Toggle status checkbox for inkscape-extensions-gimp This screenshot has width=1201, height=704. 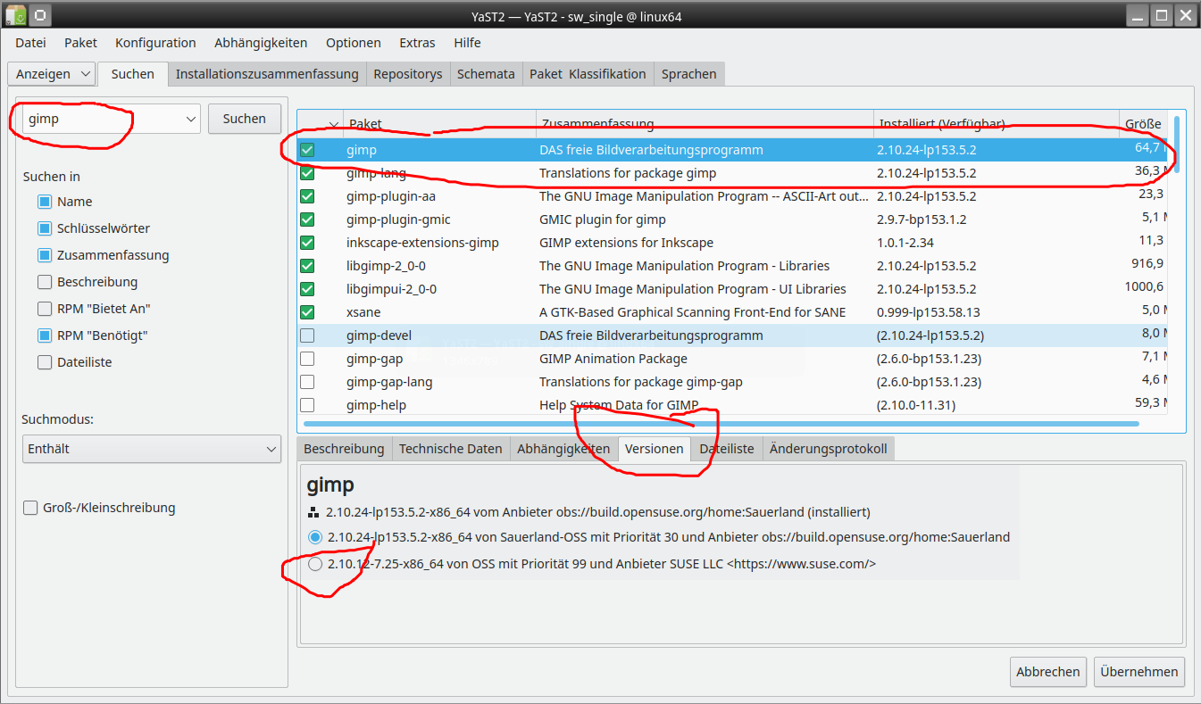tap(307, 243)
